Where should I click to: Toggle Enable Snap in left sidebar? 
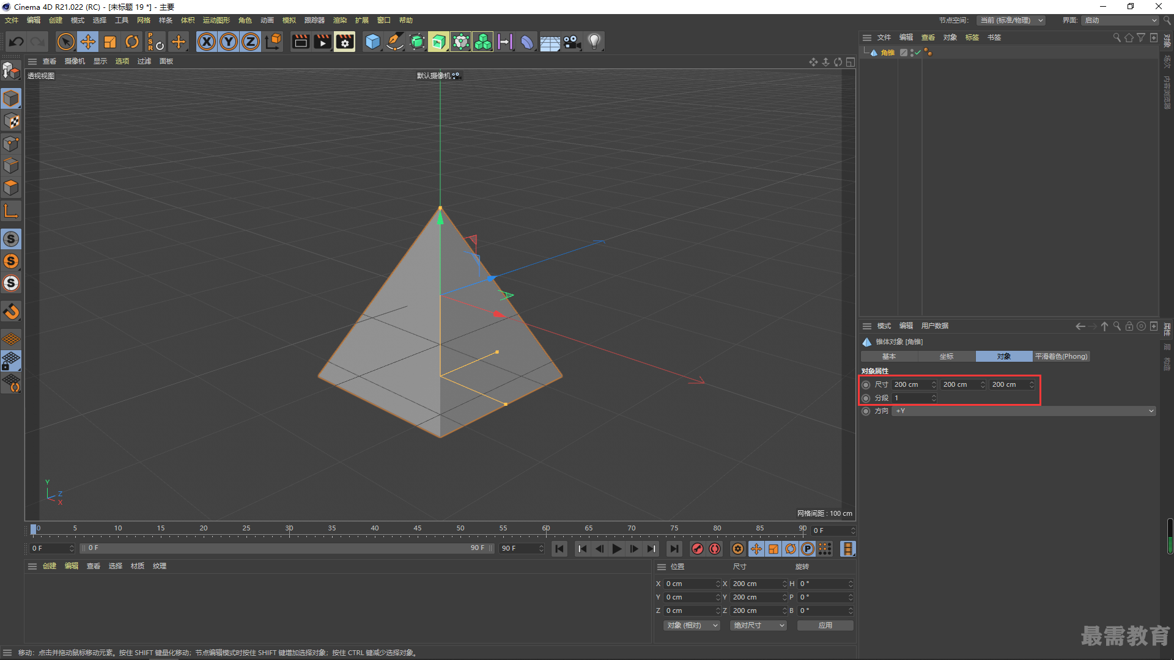coord(11,312)
